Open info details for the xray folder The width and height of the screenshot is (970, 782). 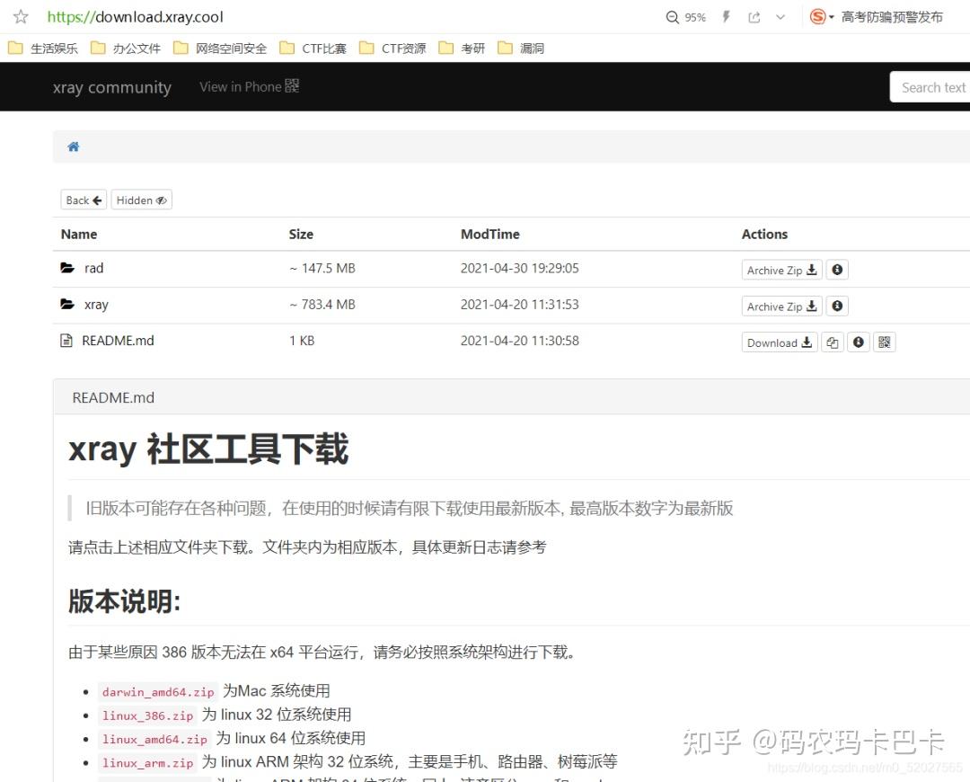click(x=837, y=306)
